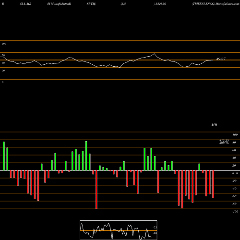Click the MR axis label -20

[234, 181]
